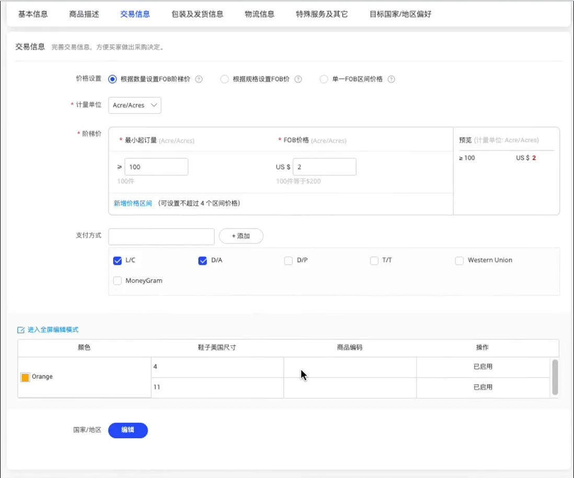Open the Acre/Acres unit dropdown

[134, 105]
